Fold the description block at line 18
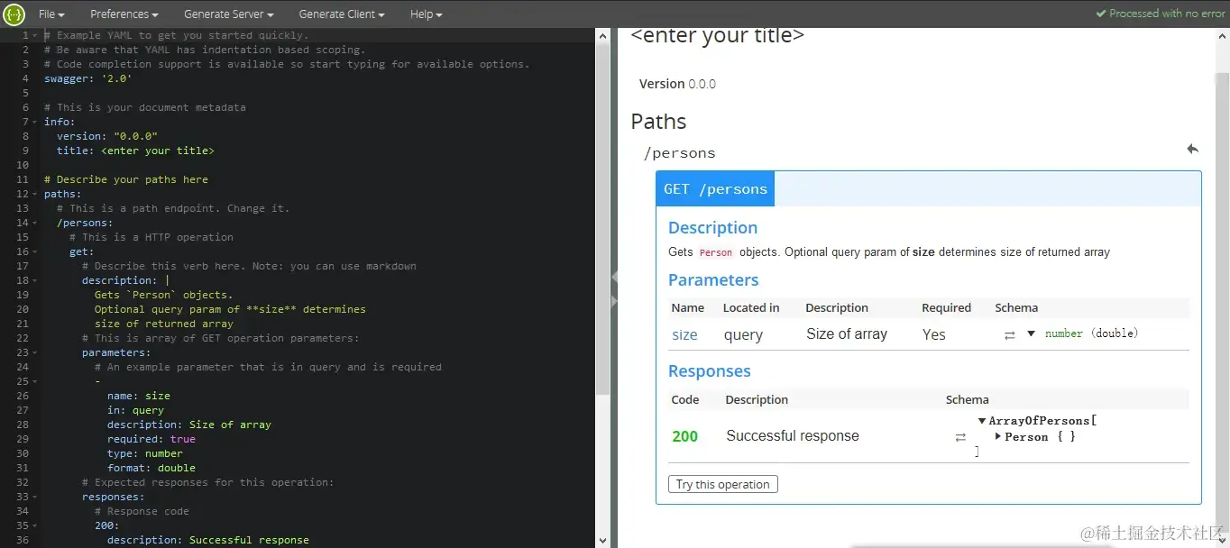This screenshot has width=1230, height=548. tap(35, 280)
